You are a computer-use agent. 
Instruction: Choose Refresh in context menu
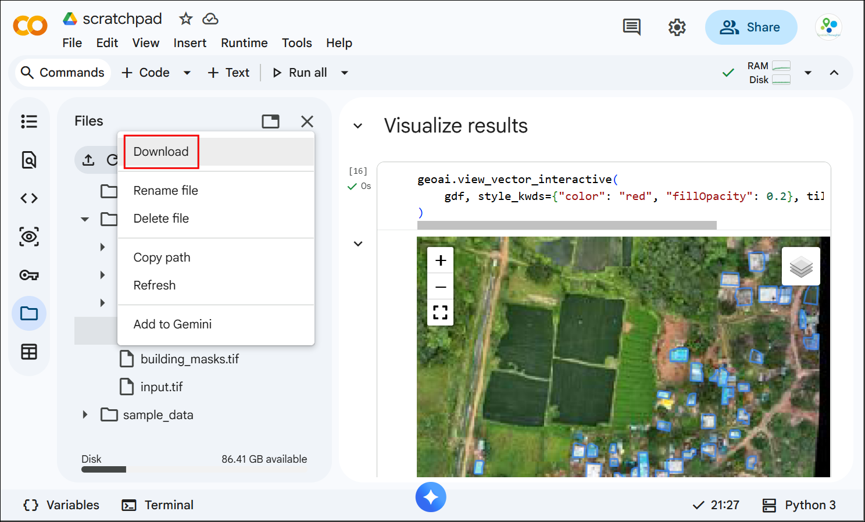216,285
